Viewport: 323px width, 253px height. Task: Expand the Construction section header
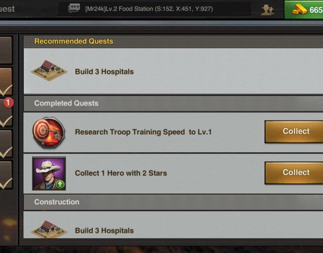point(173,202)
